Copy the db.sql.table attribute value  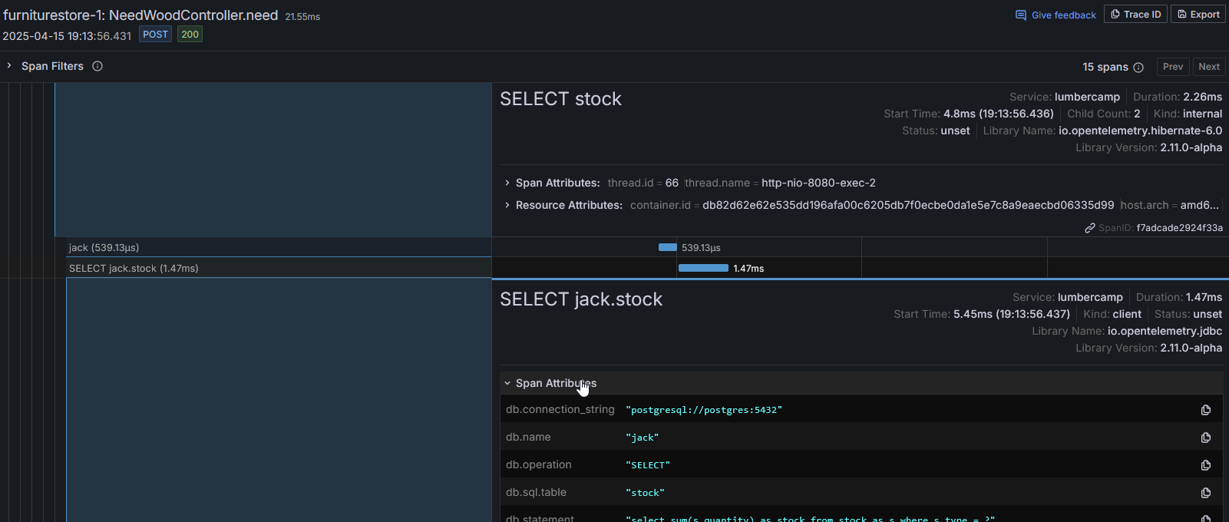coord(1205,493)
